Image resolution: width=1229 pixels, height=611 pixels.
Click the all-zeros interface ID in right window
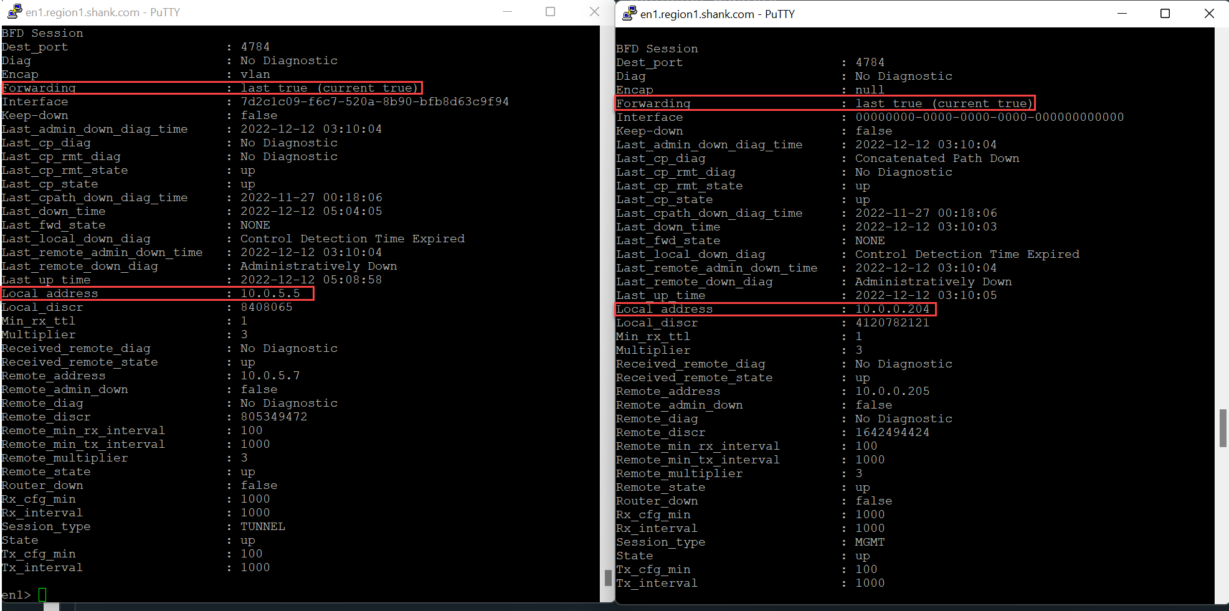click(989, 117)
